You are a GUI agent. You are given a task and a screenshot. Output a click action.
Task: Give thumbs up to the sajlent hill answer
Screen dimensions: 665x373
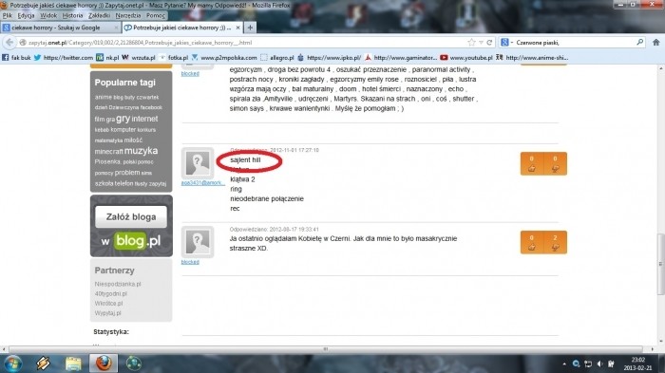pyautogui.click(x=532, y=163)
